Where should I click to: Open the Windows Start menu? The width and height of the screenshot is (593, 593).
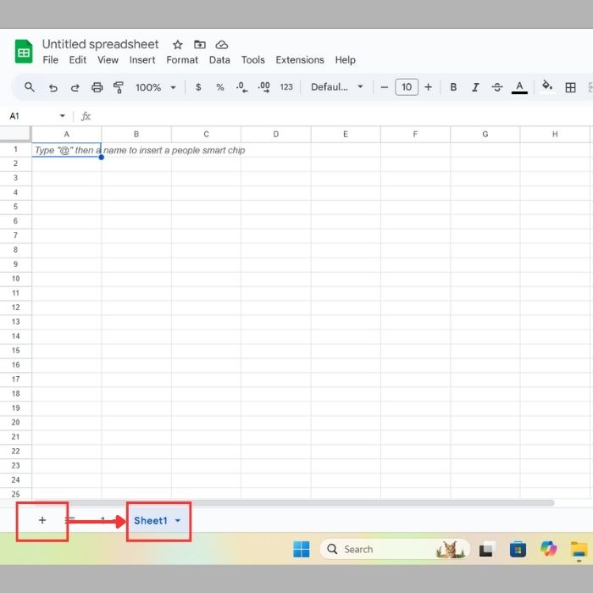(x=302, y=549)
